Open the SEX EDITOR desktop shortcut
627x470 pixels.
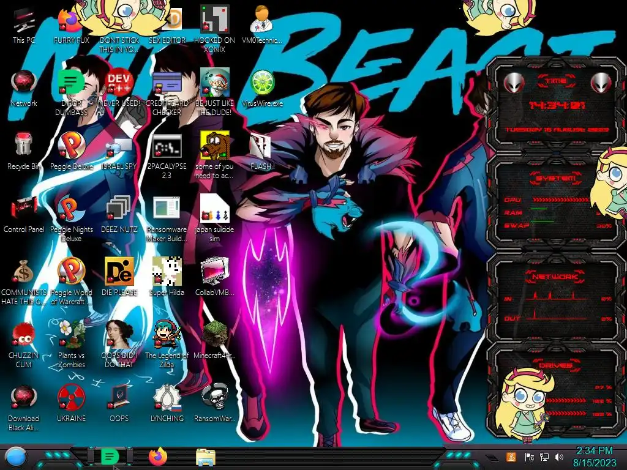(x=173, y=19)
